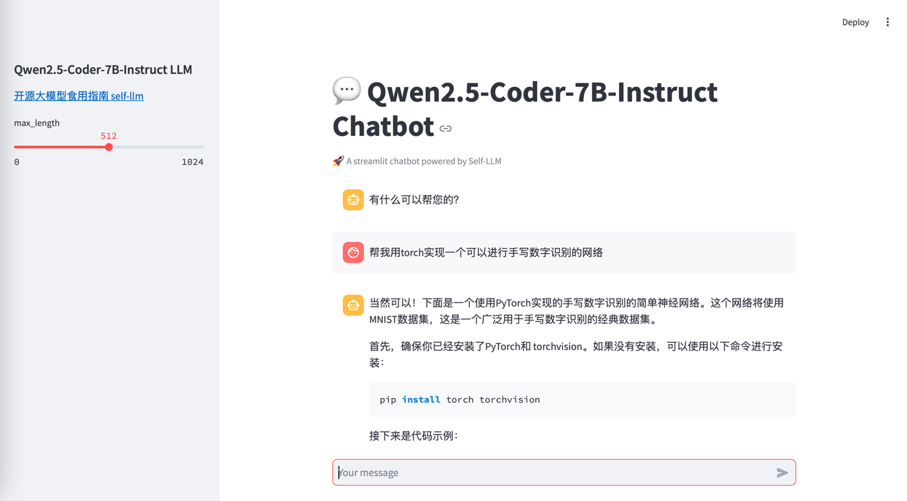Click the sidebar heading Qwen2.5-Coder-7B-Instruct LLM
The height and width of the screenshot is (501, 907).
pos(103,69)
